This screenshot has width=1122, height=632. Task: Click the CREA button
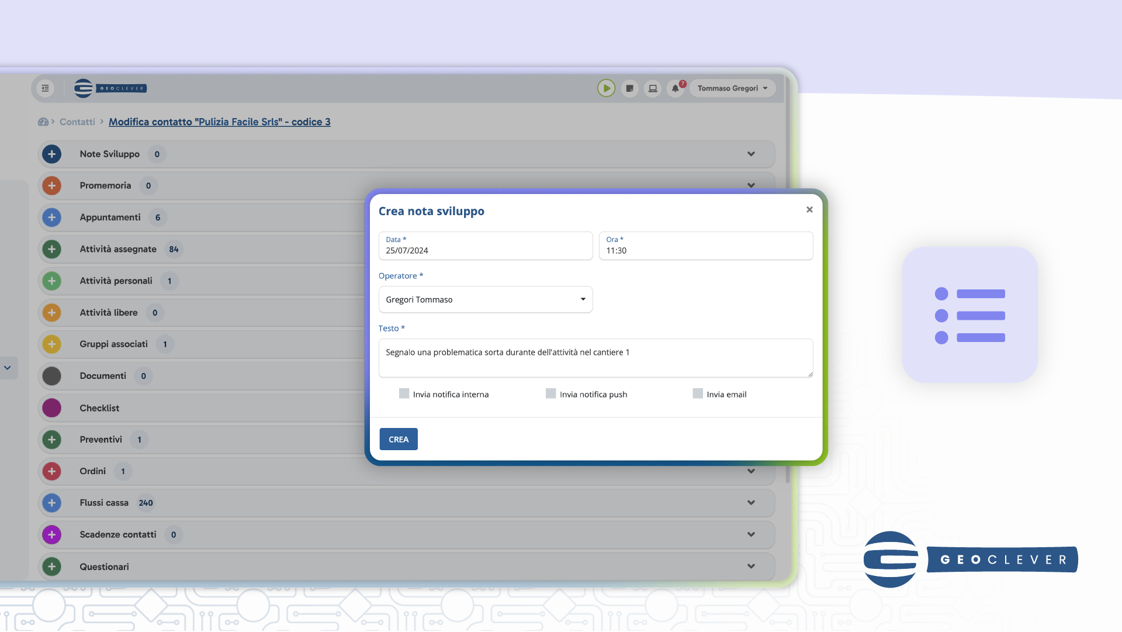399,439
